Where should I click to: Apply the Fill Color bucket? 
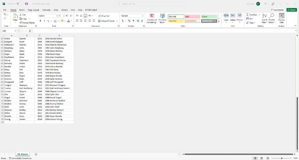(62, 21)
